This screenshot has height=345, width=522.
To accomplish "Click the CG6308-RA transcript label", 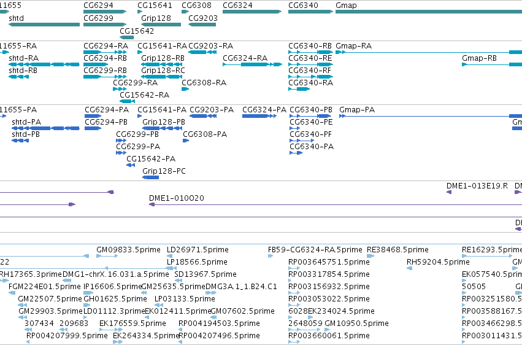I will 204,83.
